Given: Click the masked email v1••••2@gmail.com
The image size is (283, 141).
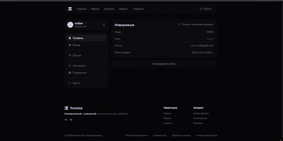Looking at the screenshot, I should (202, 46).
